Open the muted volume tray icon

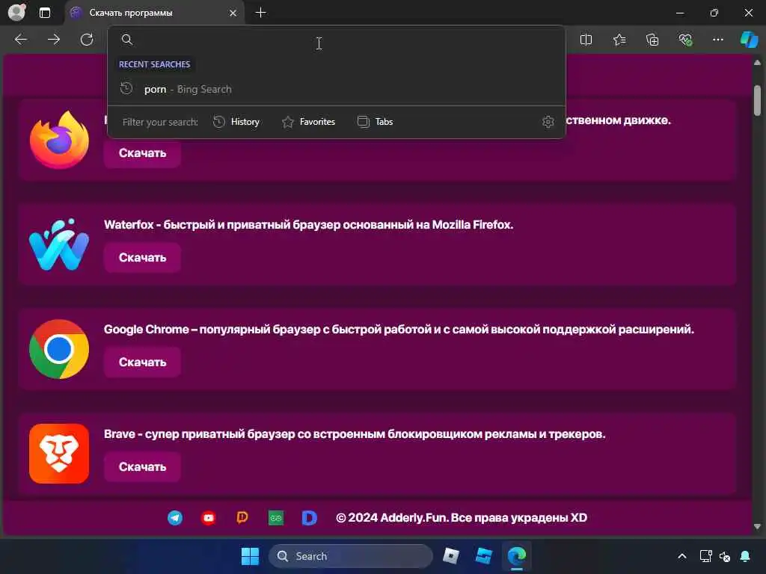tap(725, 556)
